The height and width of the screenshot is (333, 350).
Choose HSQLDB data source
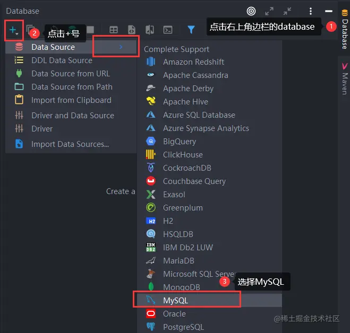coord(209,234)
